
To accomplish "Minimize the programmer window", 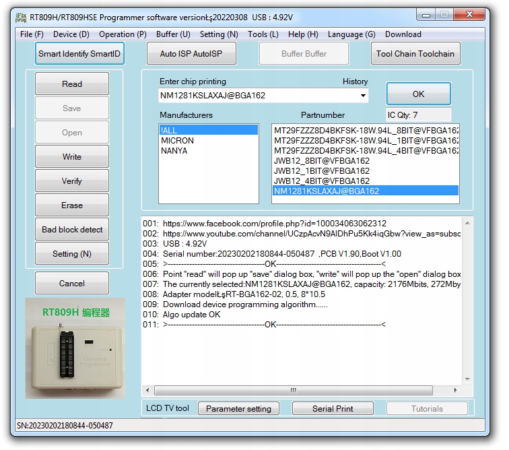I will [x=426, y=15].
